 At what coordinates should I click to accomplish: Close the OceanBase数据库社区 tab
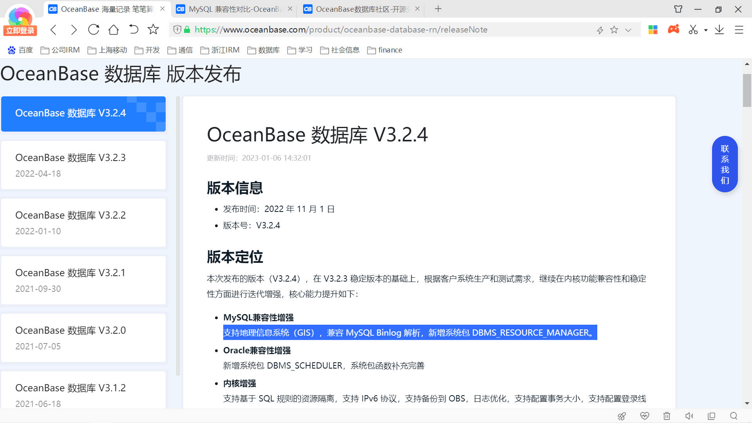point(418,9)
